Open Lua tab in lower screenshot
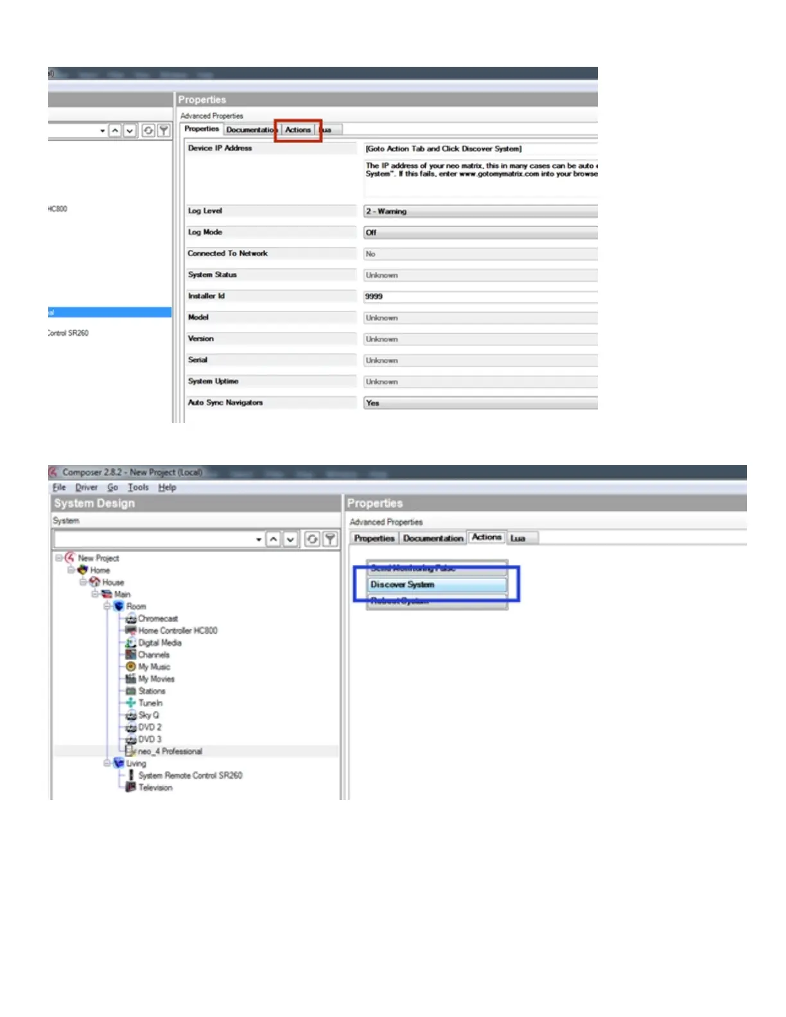 [522, 538]
